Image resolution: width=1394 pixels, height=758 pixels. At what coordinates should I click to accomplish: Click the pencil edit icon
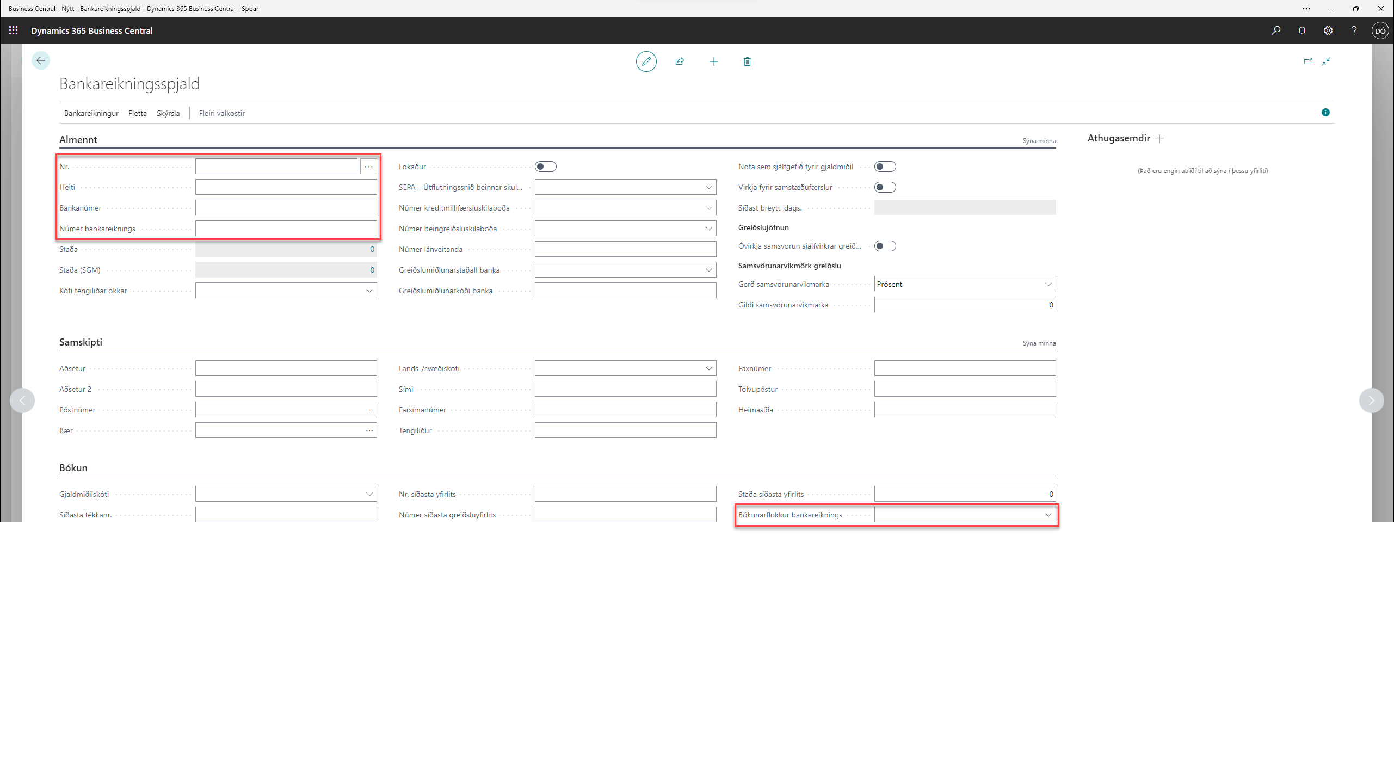click(646, 61)
